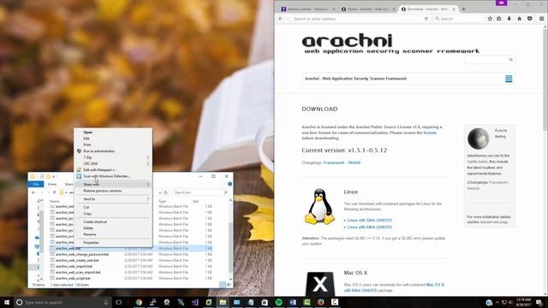Refresh the Explorer folder view

pyautogui.click(x=166, y=192)
